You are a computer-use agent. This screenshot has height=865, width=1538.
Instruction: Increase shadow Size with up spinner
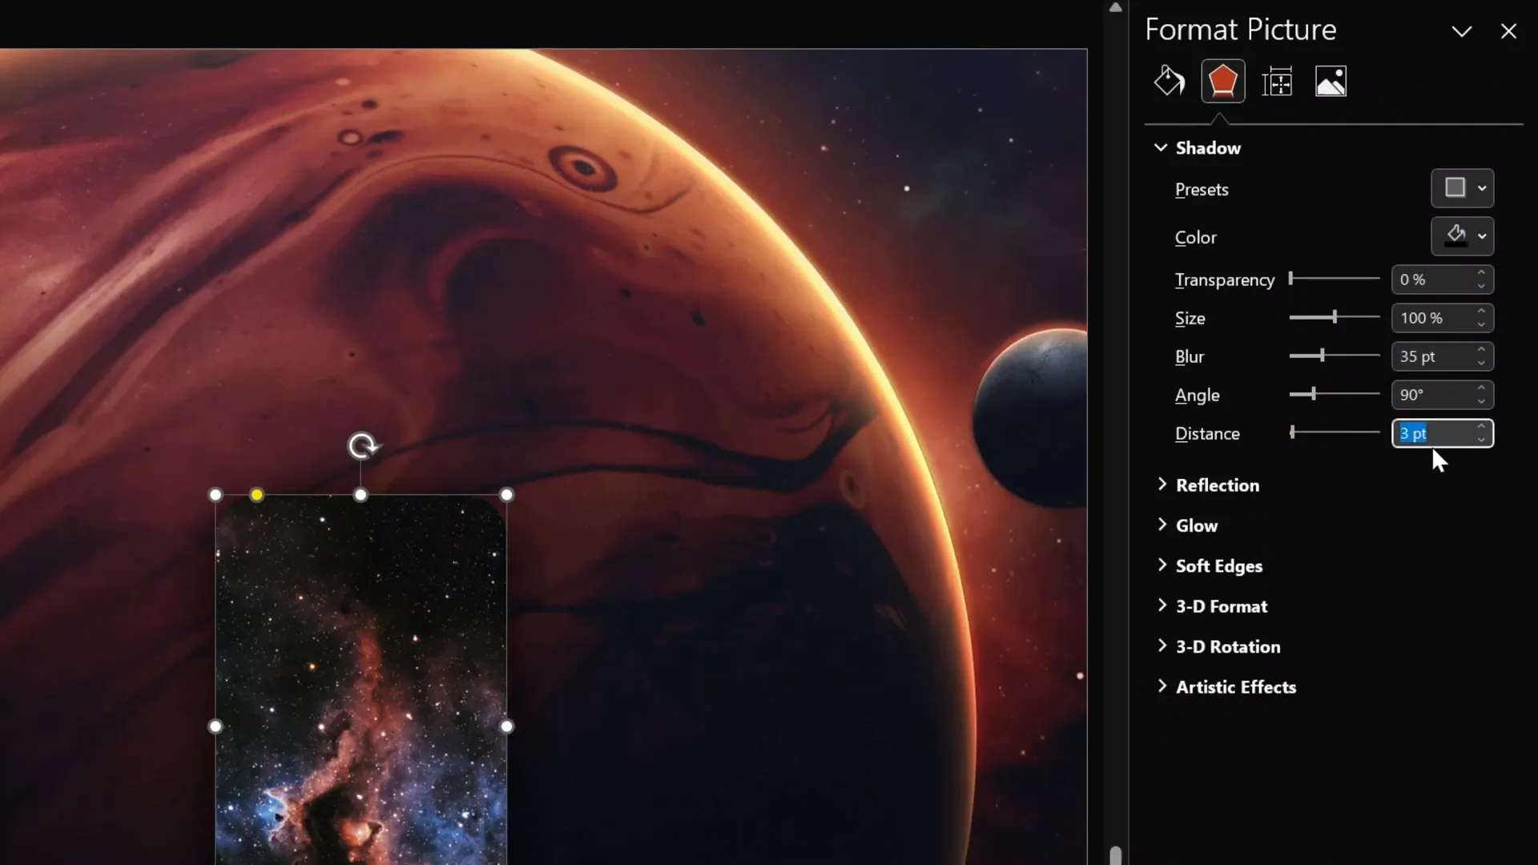tap(1481, 312)
